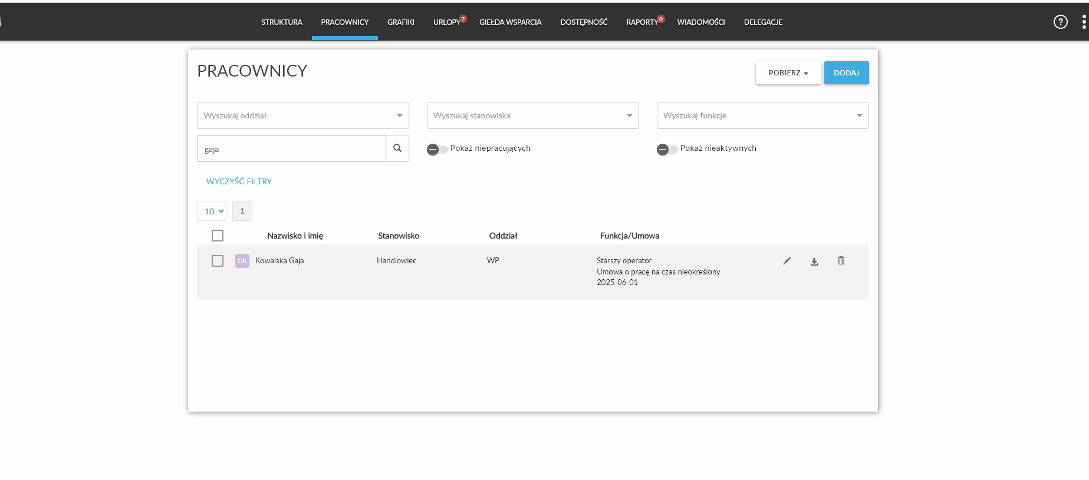Expand the Wyszukaj oddział dropdown
Viewport: 1089px width, 480px height.
click(303, 115)
